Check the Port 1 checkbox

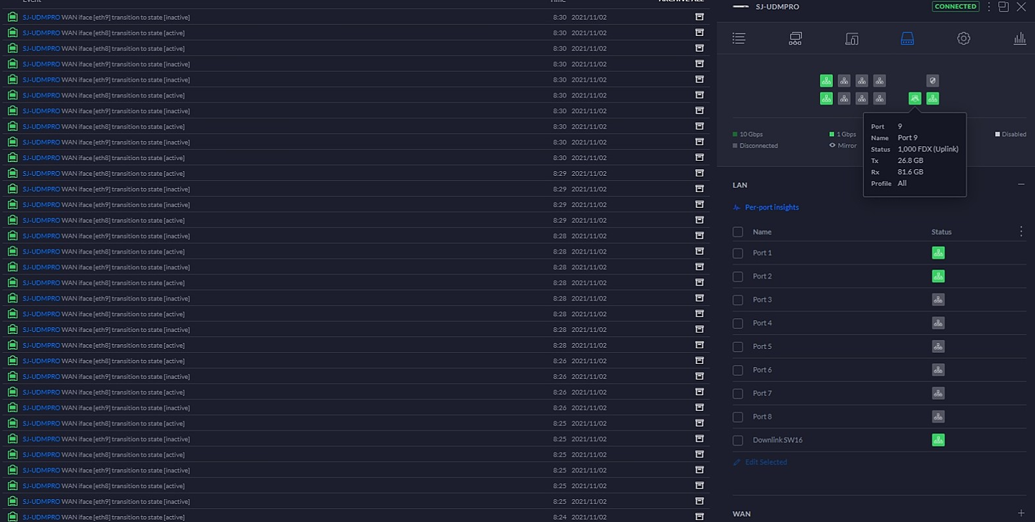[738, 253]
